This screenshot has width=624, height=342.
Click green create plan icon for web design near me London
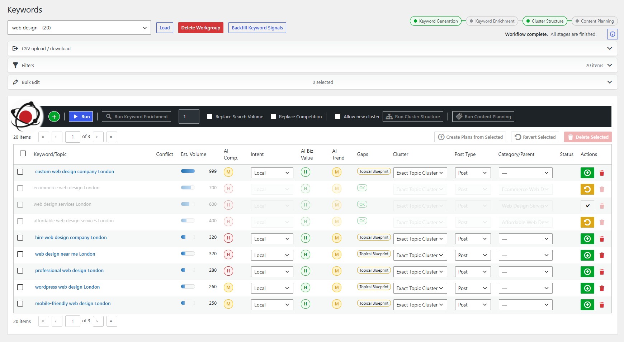pyautogui.click(x=587, y=255)
